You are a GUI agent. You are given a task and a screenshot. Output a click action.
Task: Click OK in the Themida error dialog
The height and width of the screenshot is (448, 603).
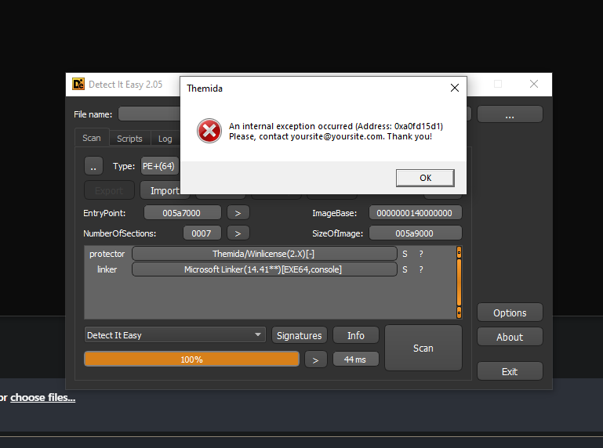(x=425, y=178)
